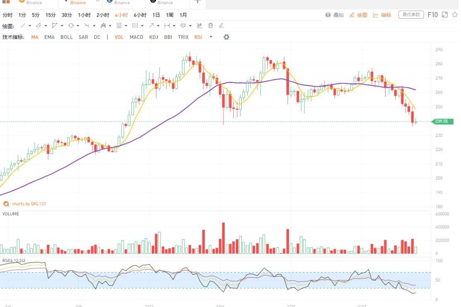461x307 pixels.
Task: Select the arrow drawing tool
Action: click(151, 26)
